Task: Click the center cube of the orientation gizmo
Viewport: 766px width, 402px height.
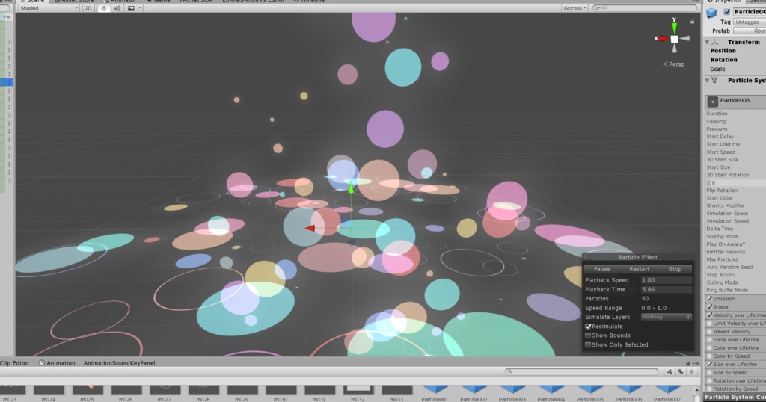Action: point(674,39)
